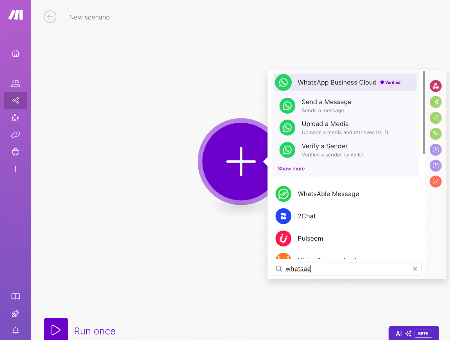Pick the red Webhooks module shortcut

tap(435, 86)
